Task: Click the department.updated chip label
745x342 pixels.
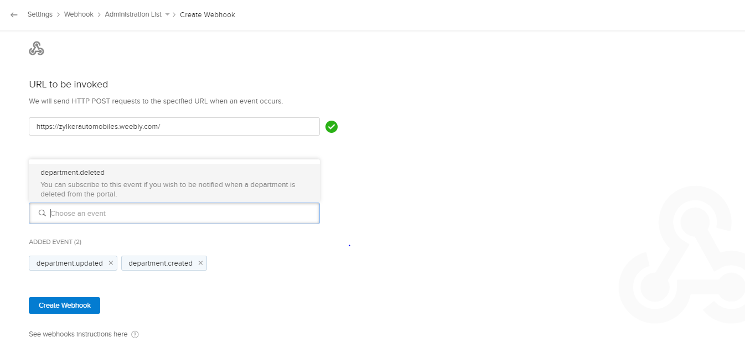Action: [x=69, y=263]
